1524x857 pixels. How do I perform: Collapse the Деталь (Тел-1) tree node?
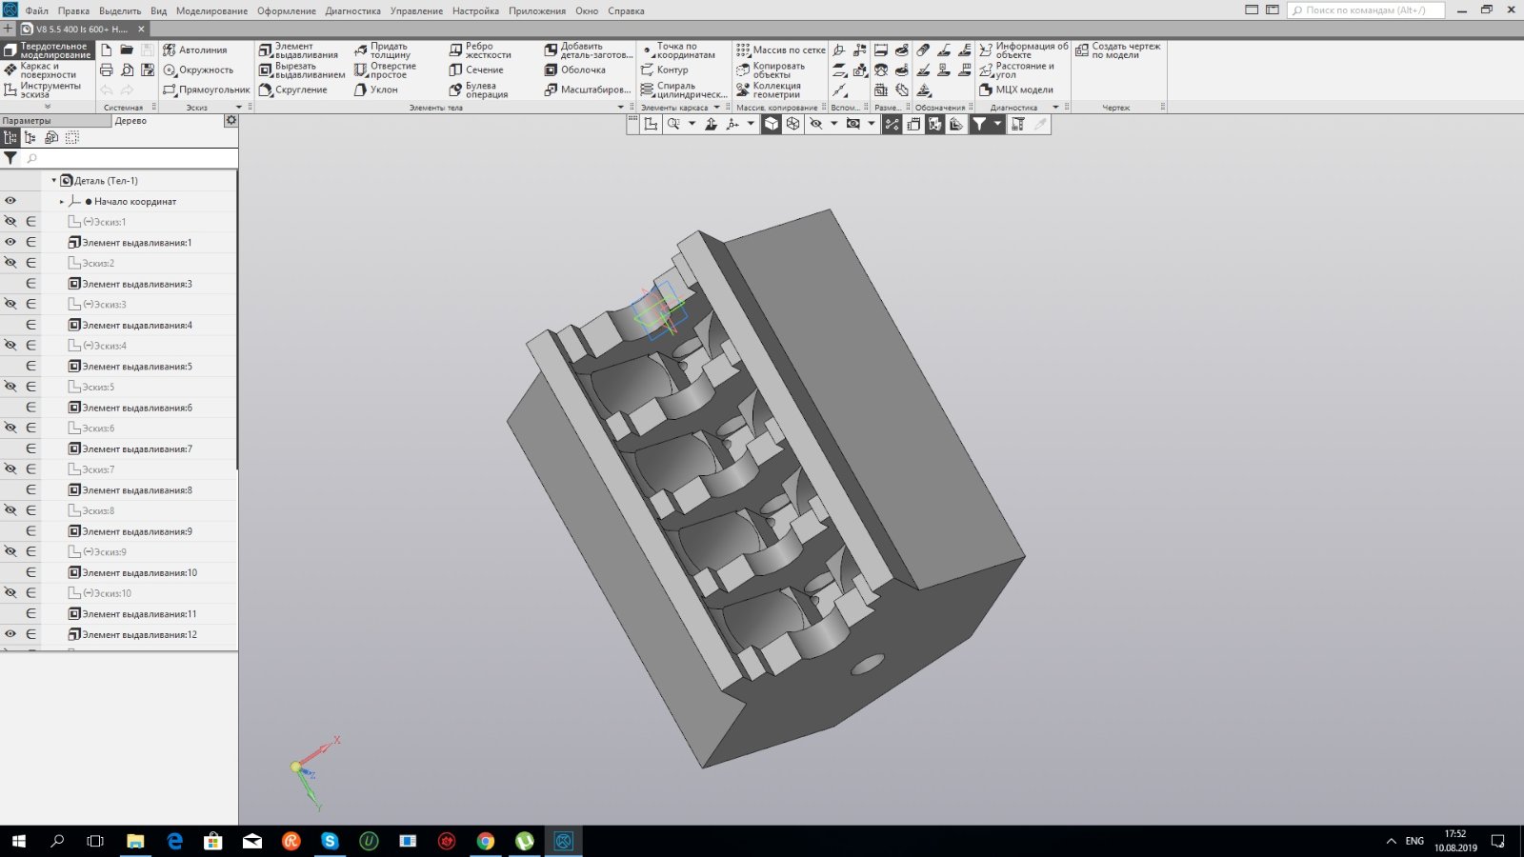coord(53,181)
